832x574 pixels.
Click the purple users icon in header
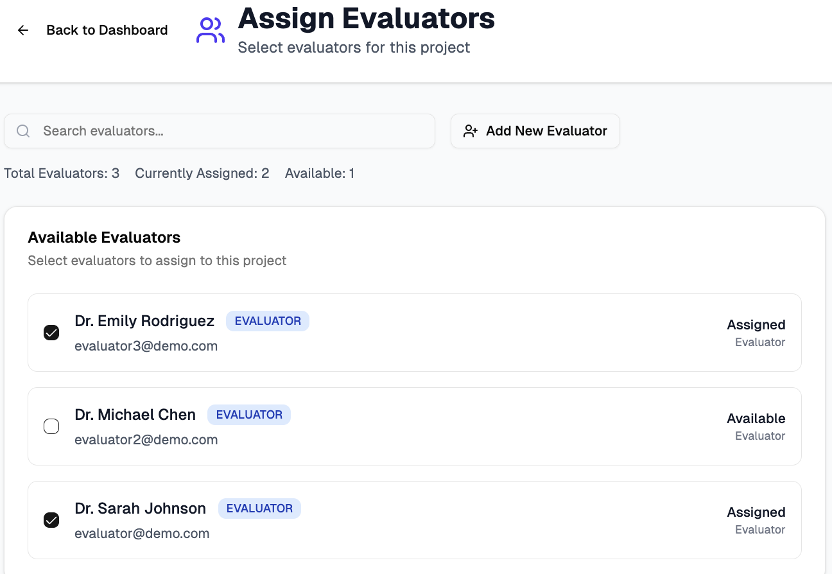click(x=210, y=30)
